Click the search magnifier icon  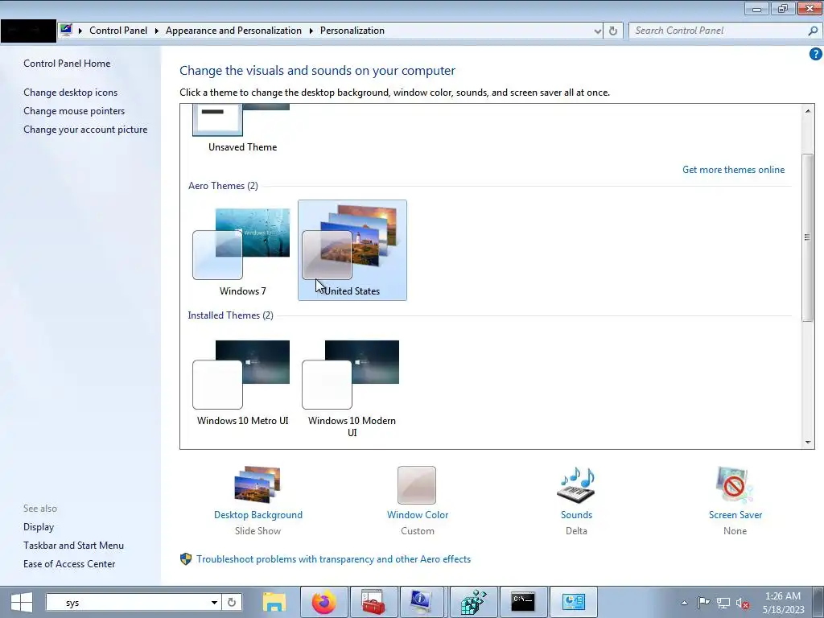coord(813,31)
